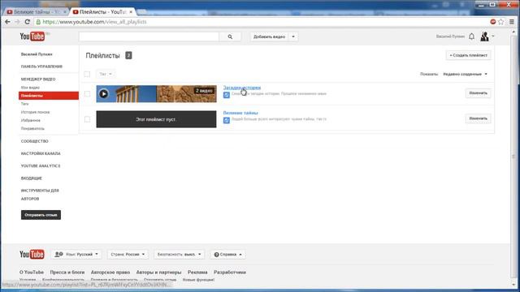520x292 pixels.
Task: Open Мои видео in sidebar
Action: point(30,88)
